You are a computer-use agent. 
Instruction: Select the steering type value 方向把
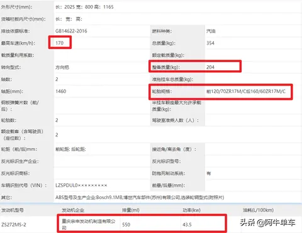62,67
